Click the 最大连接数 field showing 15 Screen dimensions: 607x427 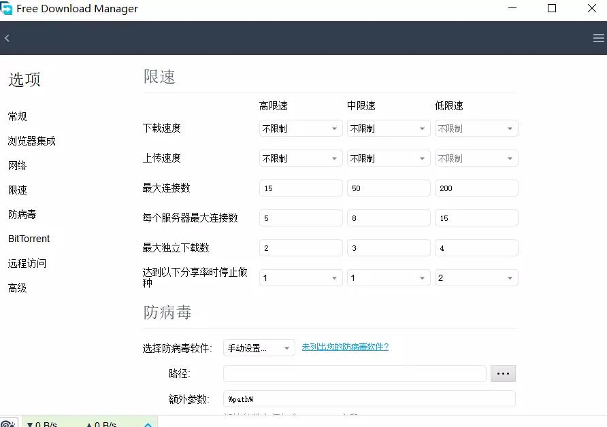(x=300, y=188)
